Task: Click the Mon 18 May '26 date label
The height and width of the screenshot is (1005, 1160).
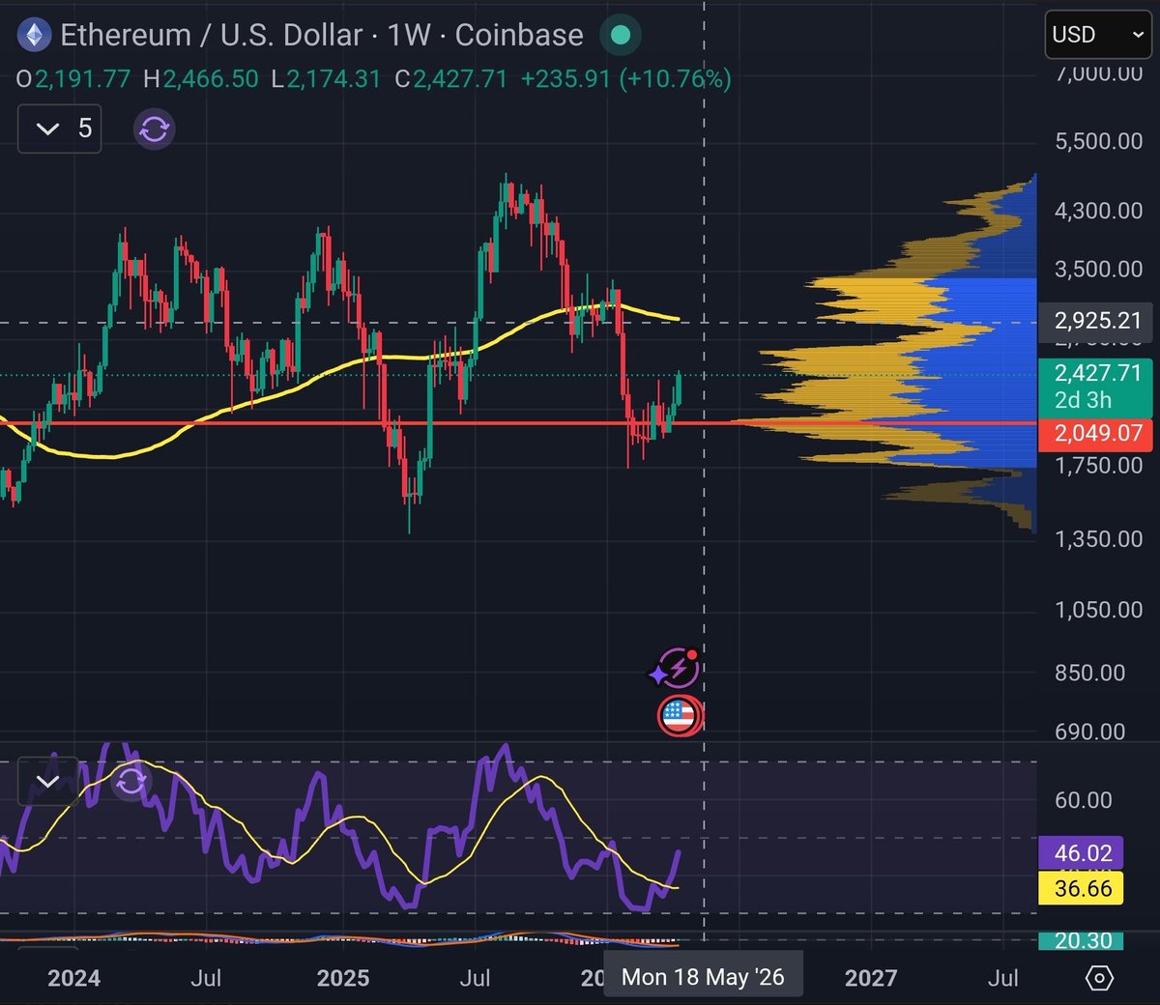Action: (x=703, y=977)
